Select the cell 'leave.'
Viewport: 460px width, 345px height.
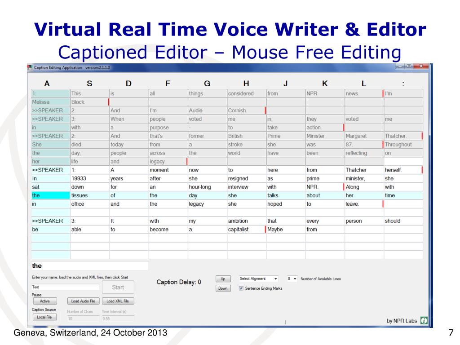[364, 204]
